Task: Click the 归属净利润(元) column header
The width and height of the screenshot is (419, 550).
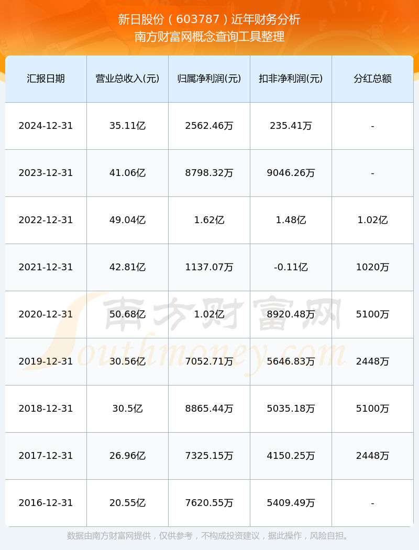Action: tap(210, 79)
